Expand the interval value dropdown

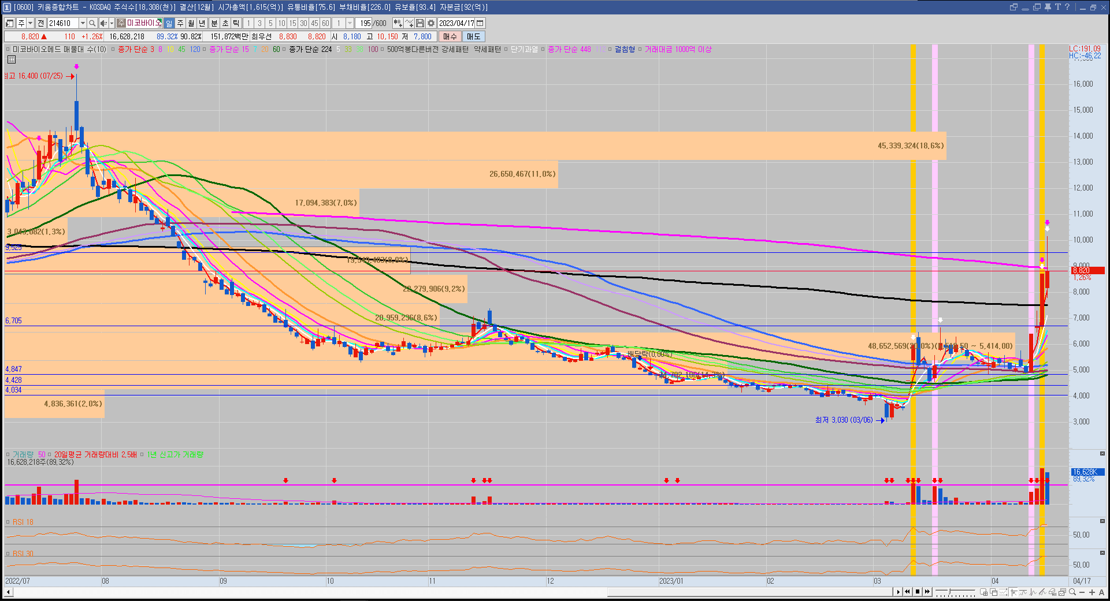[350, 23]
